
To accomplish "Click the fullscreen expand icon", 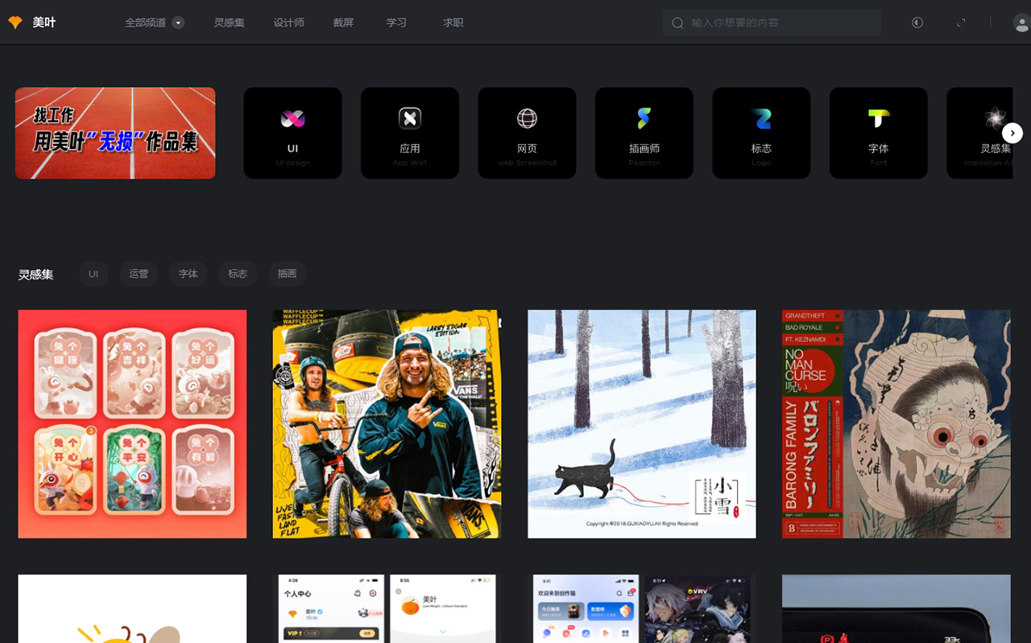I will tap(961, 23).
